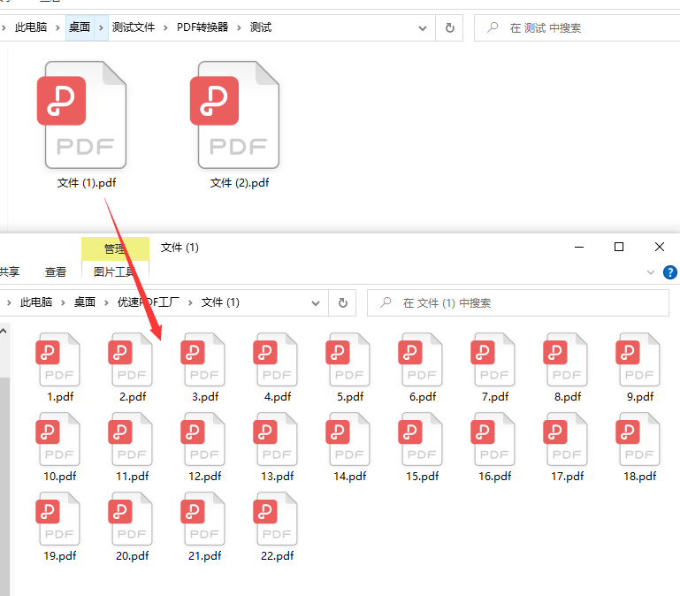Minimize the 文件 (1) window
The width and height of the screenshot is (680, 596).
point(579,248)
